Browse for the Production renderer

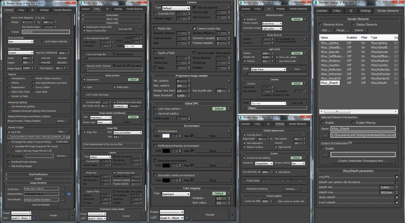[63, 189]
